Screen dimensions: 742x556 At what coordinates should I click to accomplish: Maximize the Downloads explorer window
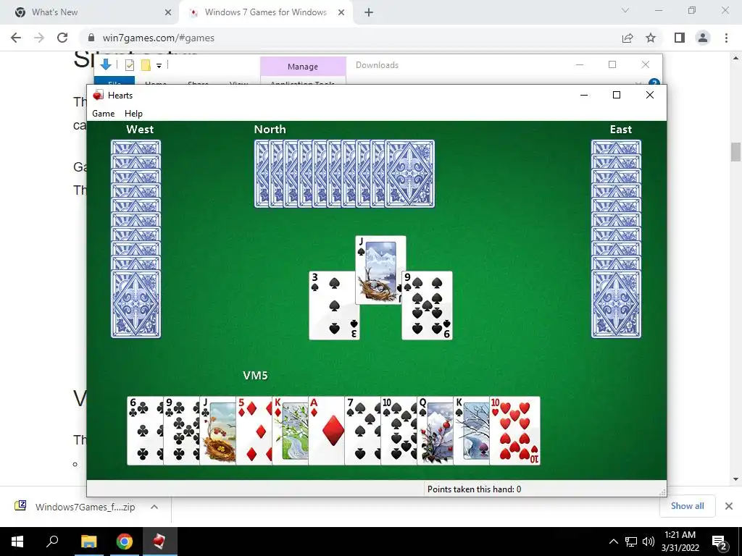click(x=612, y=64)
